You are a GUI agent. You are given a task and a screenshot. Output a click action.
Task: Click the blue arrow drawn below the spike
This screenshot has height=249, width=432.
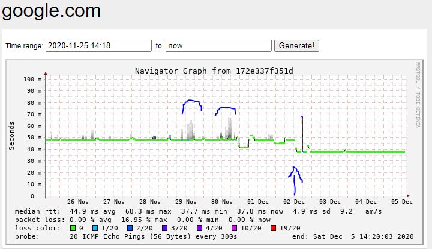pos(295,178)
